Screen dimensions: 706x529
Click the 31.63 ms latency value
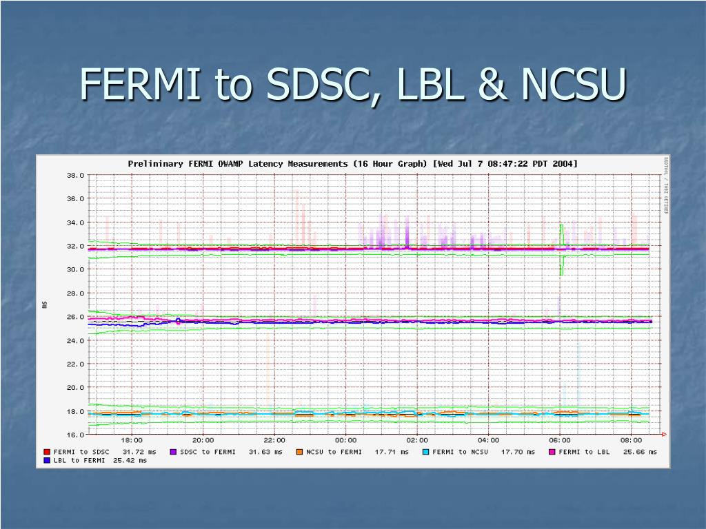265,452
